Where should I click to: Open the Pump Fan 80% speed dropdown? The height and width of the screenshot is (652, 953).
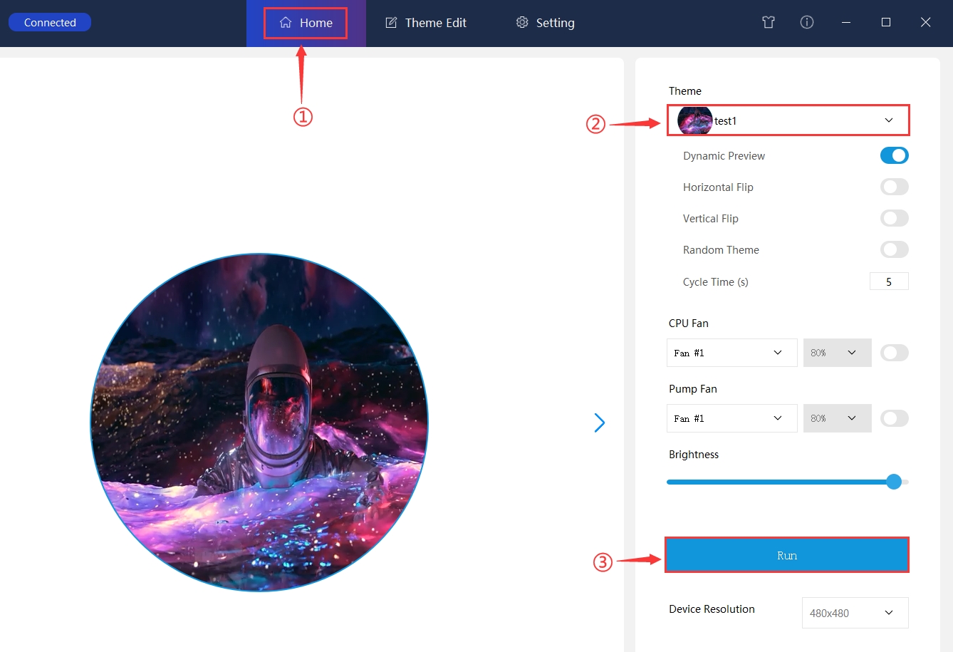[x=837, y=418]
